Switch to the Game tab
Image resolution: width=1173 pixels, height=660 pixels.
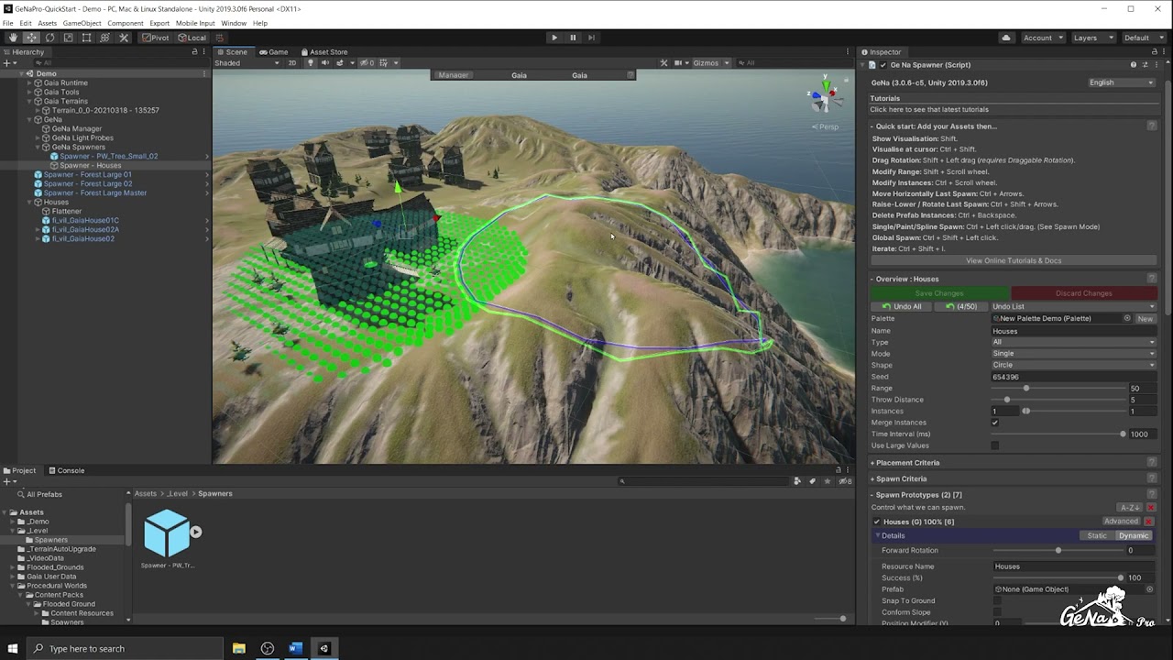coord(274,52)
